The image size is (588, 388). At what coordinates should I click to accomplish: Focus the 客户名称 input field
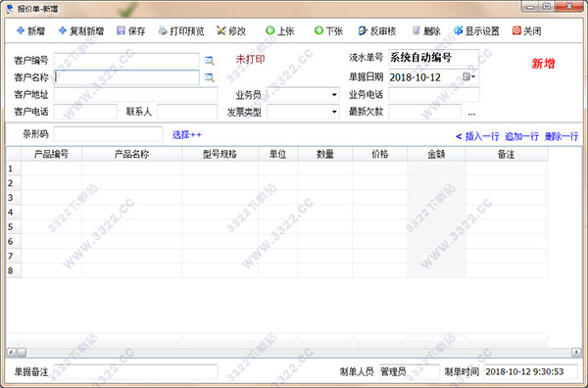(126, 77)
